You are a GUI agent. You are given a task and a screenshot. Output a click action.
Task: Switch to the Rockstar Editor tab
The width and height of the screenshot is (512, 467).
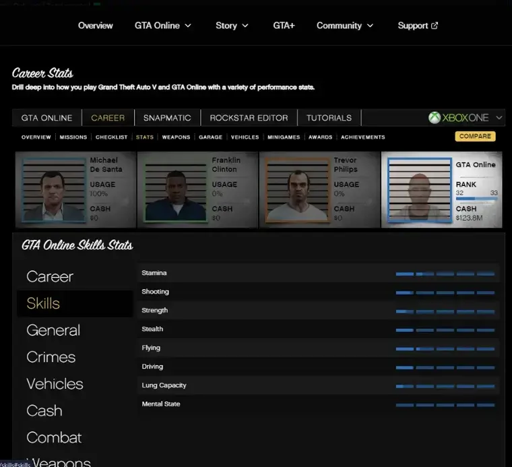pyautogui.click(x=249, y=118)
